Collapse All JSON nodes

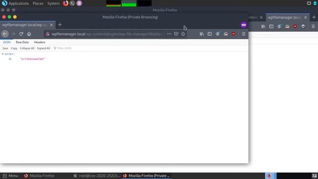point(27,48)
